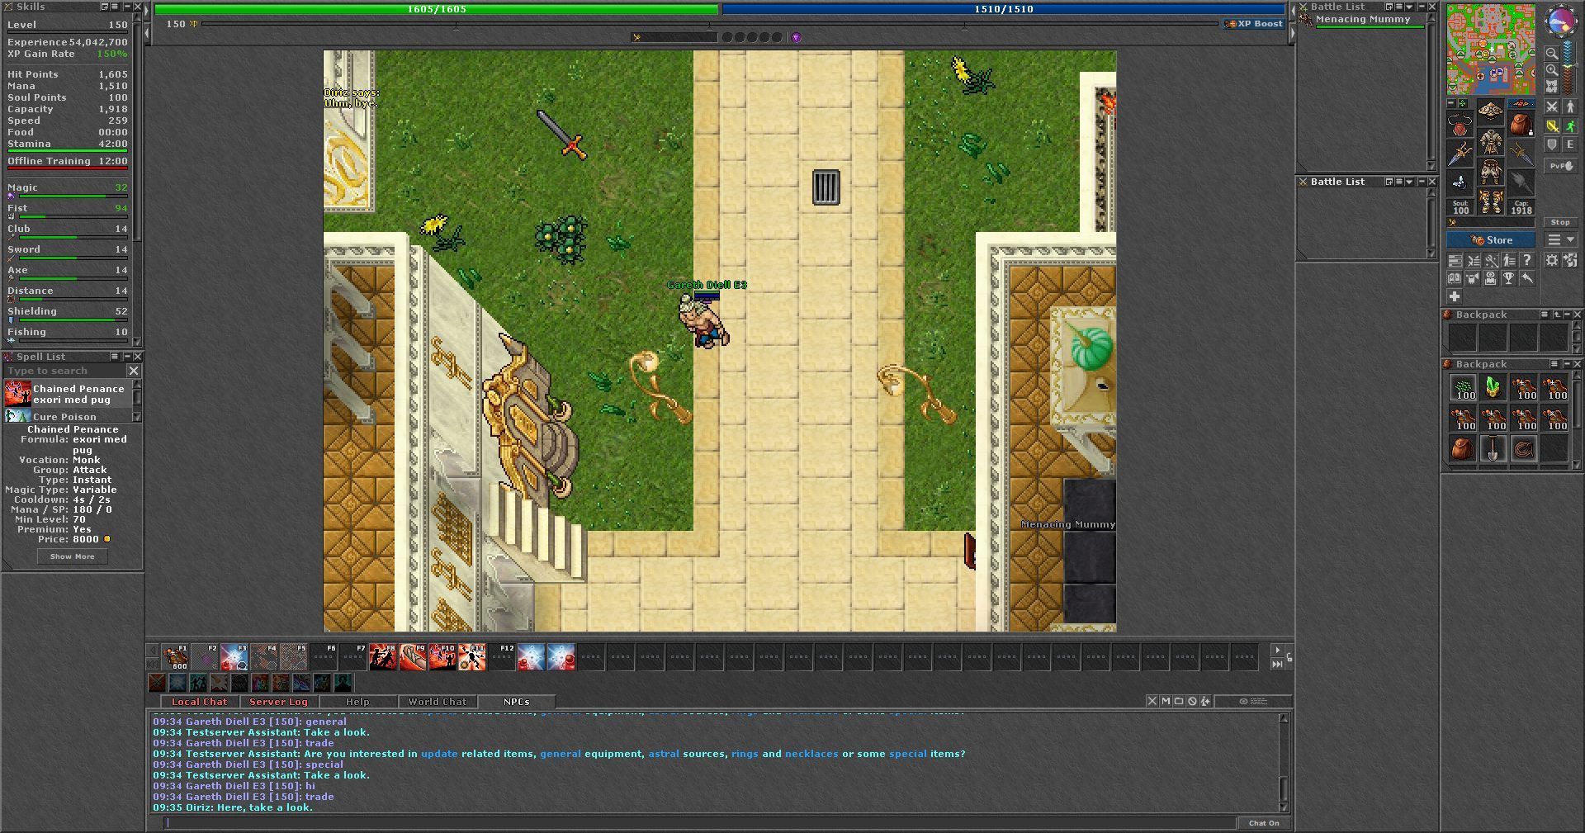Click the brown backpack equipment slot
The width and height of the screenshot is (1585, 833).
tap(1521, 125)
